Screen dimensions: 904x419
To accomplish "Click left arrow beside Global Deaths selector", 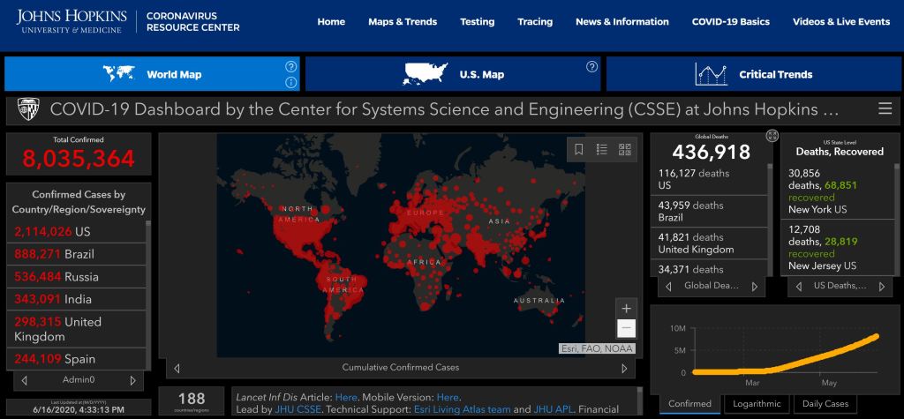I will click(668, 286).
